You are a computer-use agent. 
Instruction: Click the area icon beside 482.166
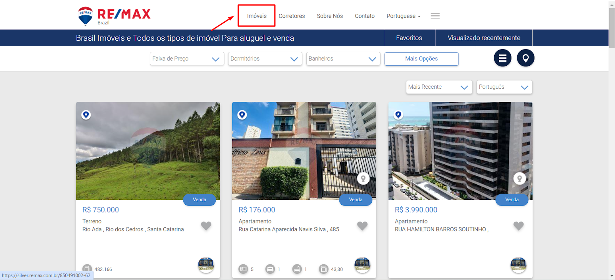tap(87, 268)
